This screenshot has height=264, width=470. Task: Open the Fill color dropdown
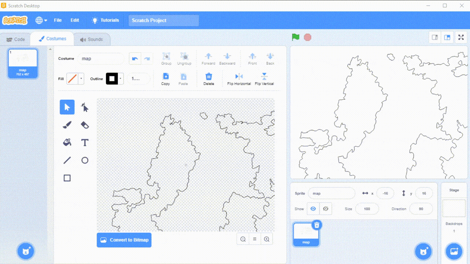coord(81,79)
